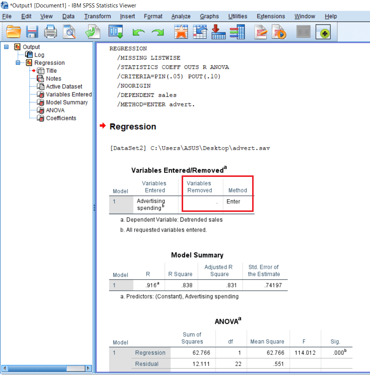Select Model Summary in outline tree
This screenshot has width=370, height=375.
pyautogui.click(x=67, y=102)
